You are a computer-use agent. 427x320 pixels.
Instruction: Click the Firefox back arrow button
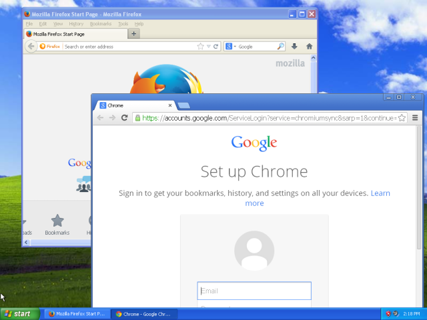31,47
